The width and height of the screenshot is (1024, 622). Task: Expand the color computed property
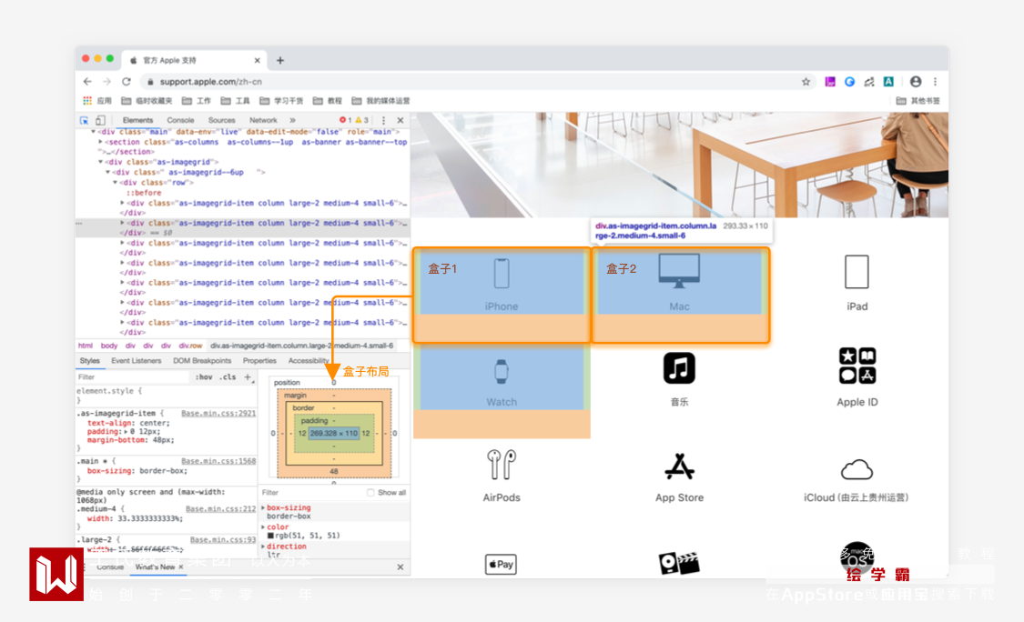263,527
